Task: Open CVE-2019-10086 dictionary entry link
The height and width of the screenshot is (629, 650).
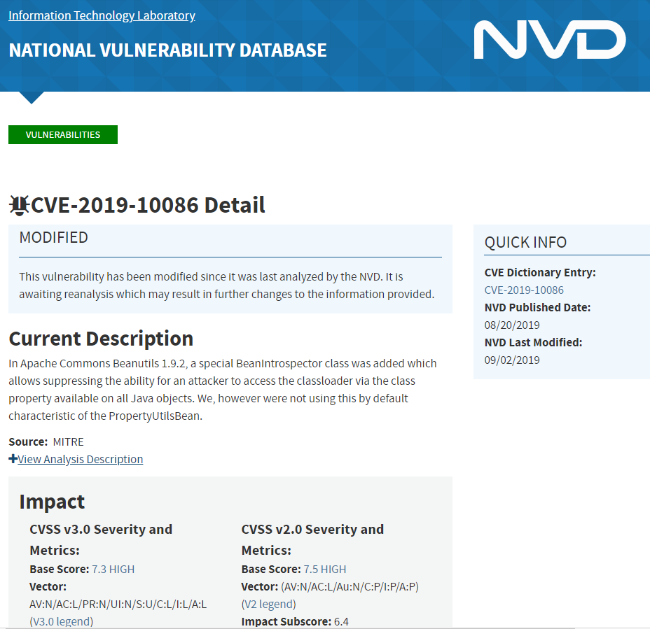Action: tap(524, 290)
